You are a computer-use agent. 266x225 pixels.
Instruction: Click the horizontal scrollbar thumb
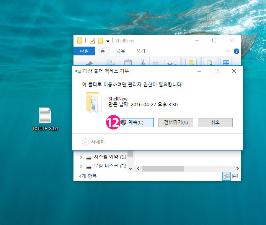(163, 168)
